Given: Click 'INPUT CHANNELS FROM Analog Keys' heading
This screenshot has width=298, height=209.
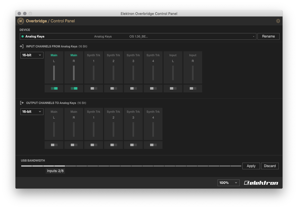Looking at the screenshot, I should (x=52, y=46).
